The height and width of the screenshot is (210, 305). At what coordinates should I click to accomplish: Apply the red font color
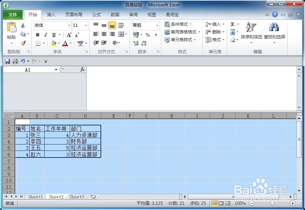(65, 43)
